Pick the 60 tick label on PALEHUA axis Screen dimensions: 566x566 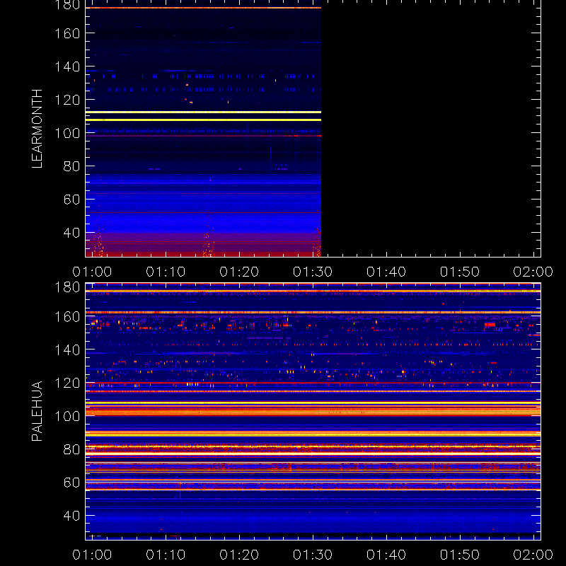click(71, 483)
